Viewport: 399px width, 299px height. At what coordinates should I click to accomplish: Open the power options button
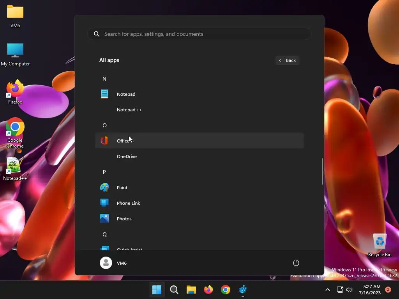point(296,263)
